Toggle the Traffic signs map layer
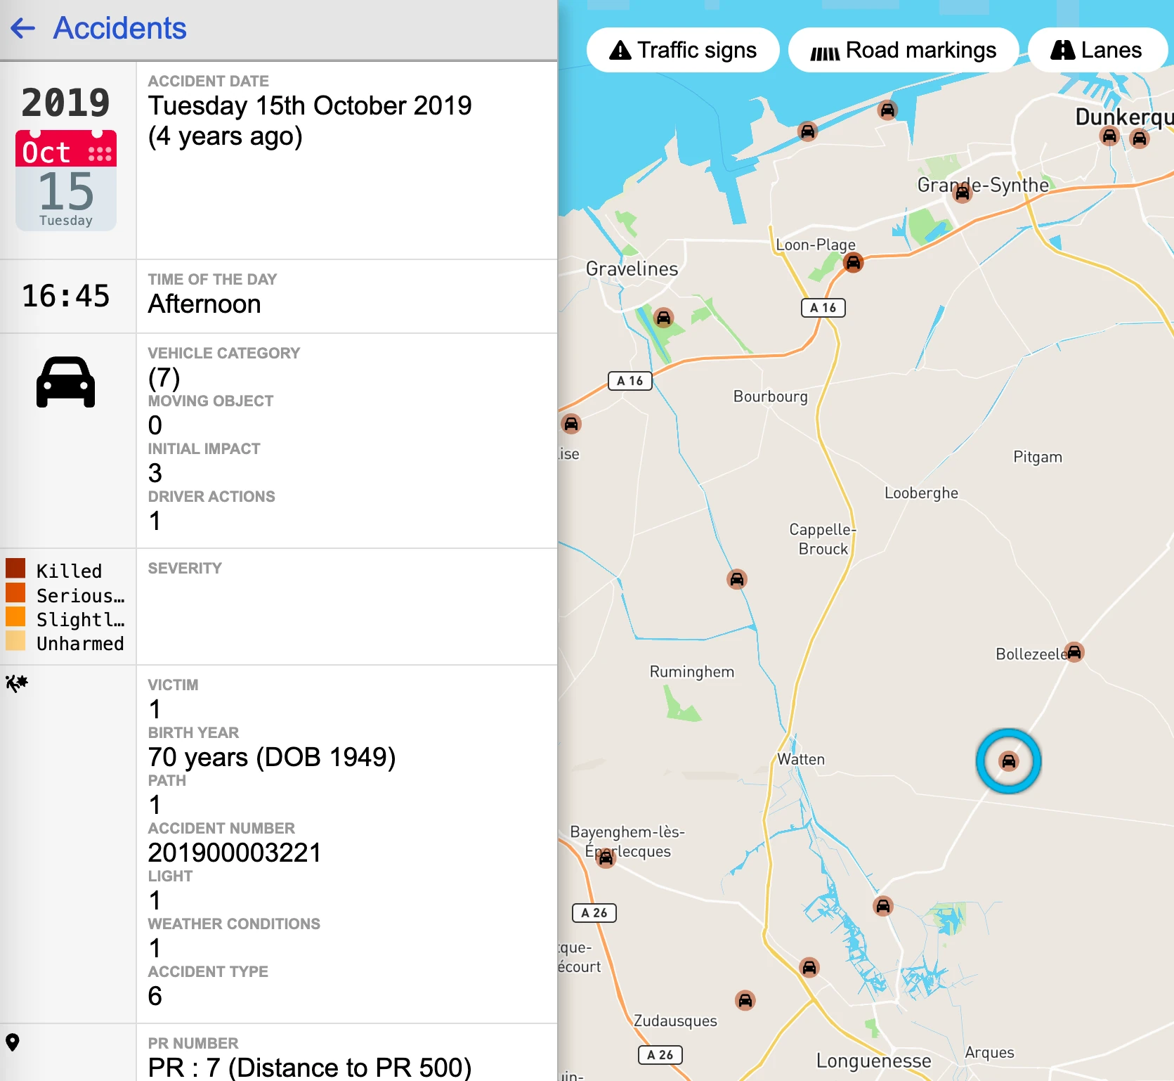 683,50
